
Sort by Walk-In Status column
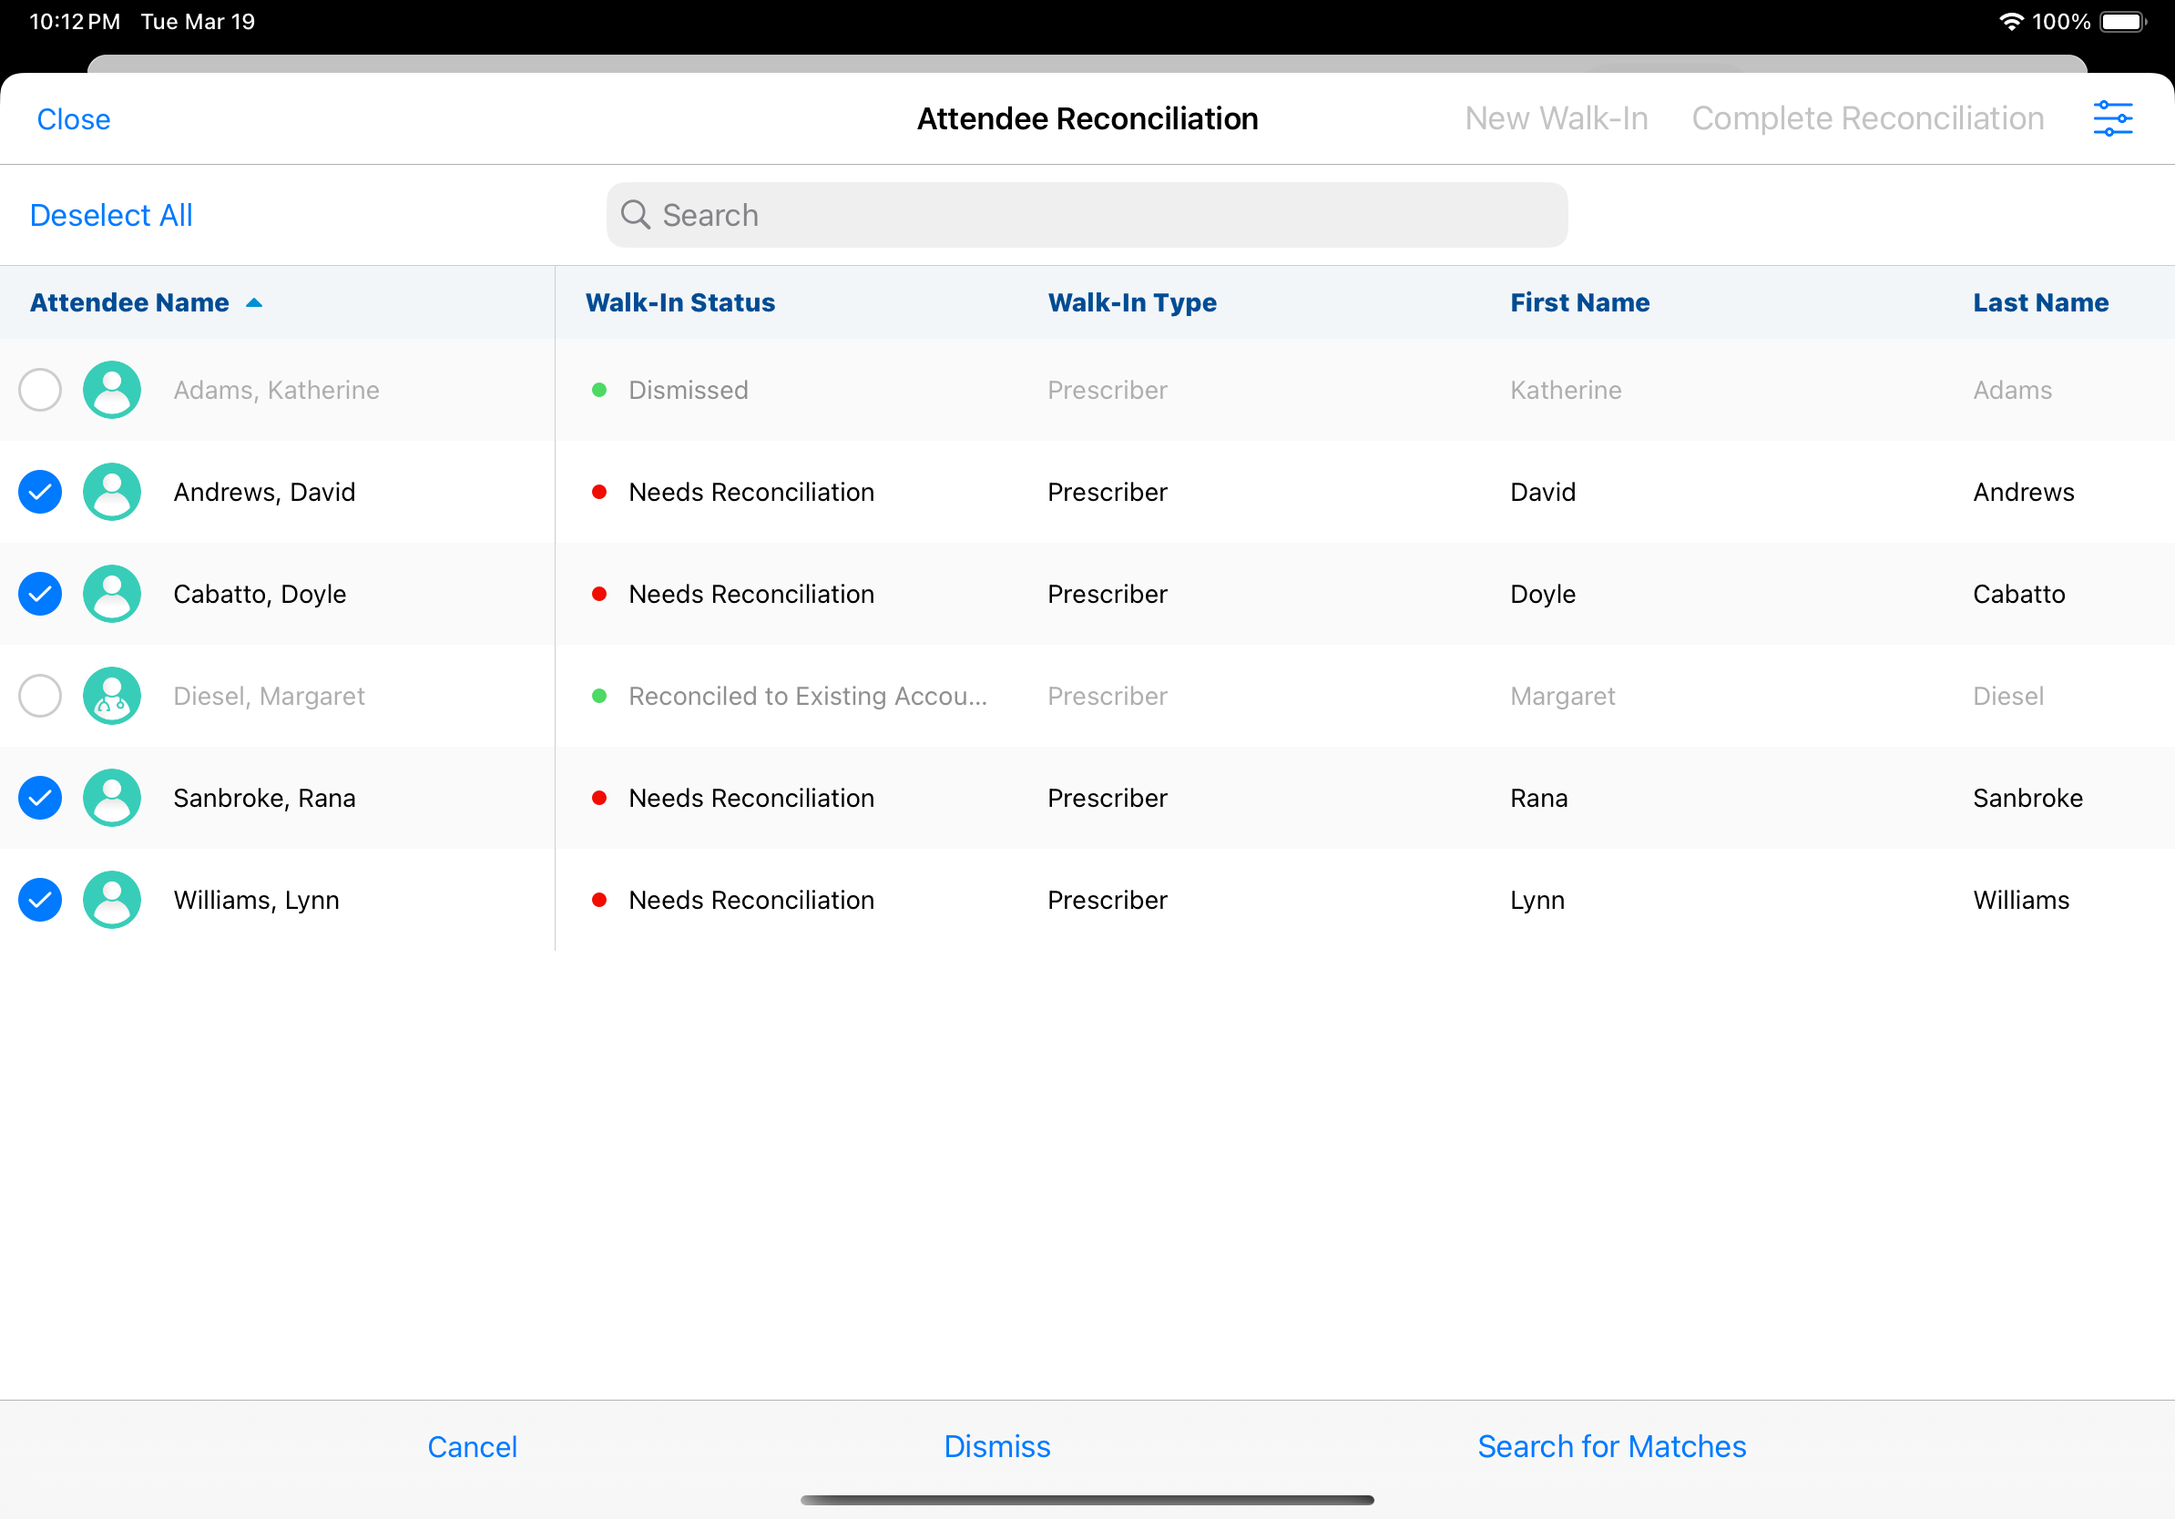tap(679, 303)
